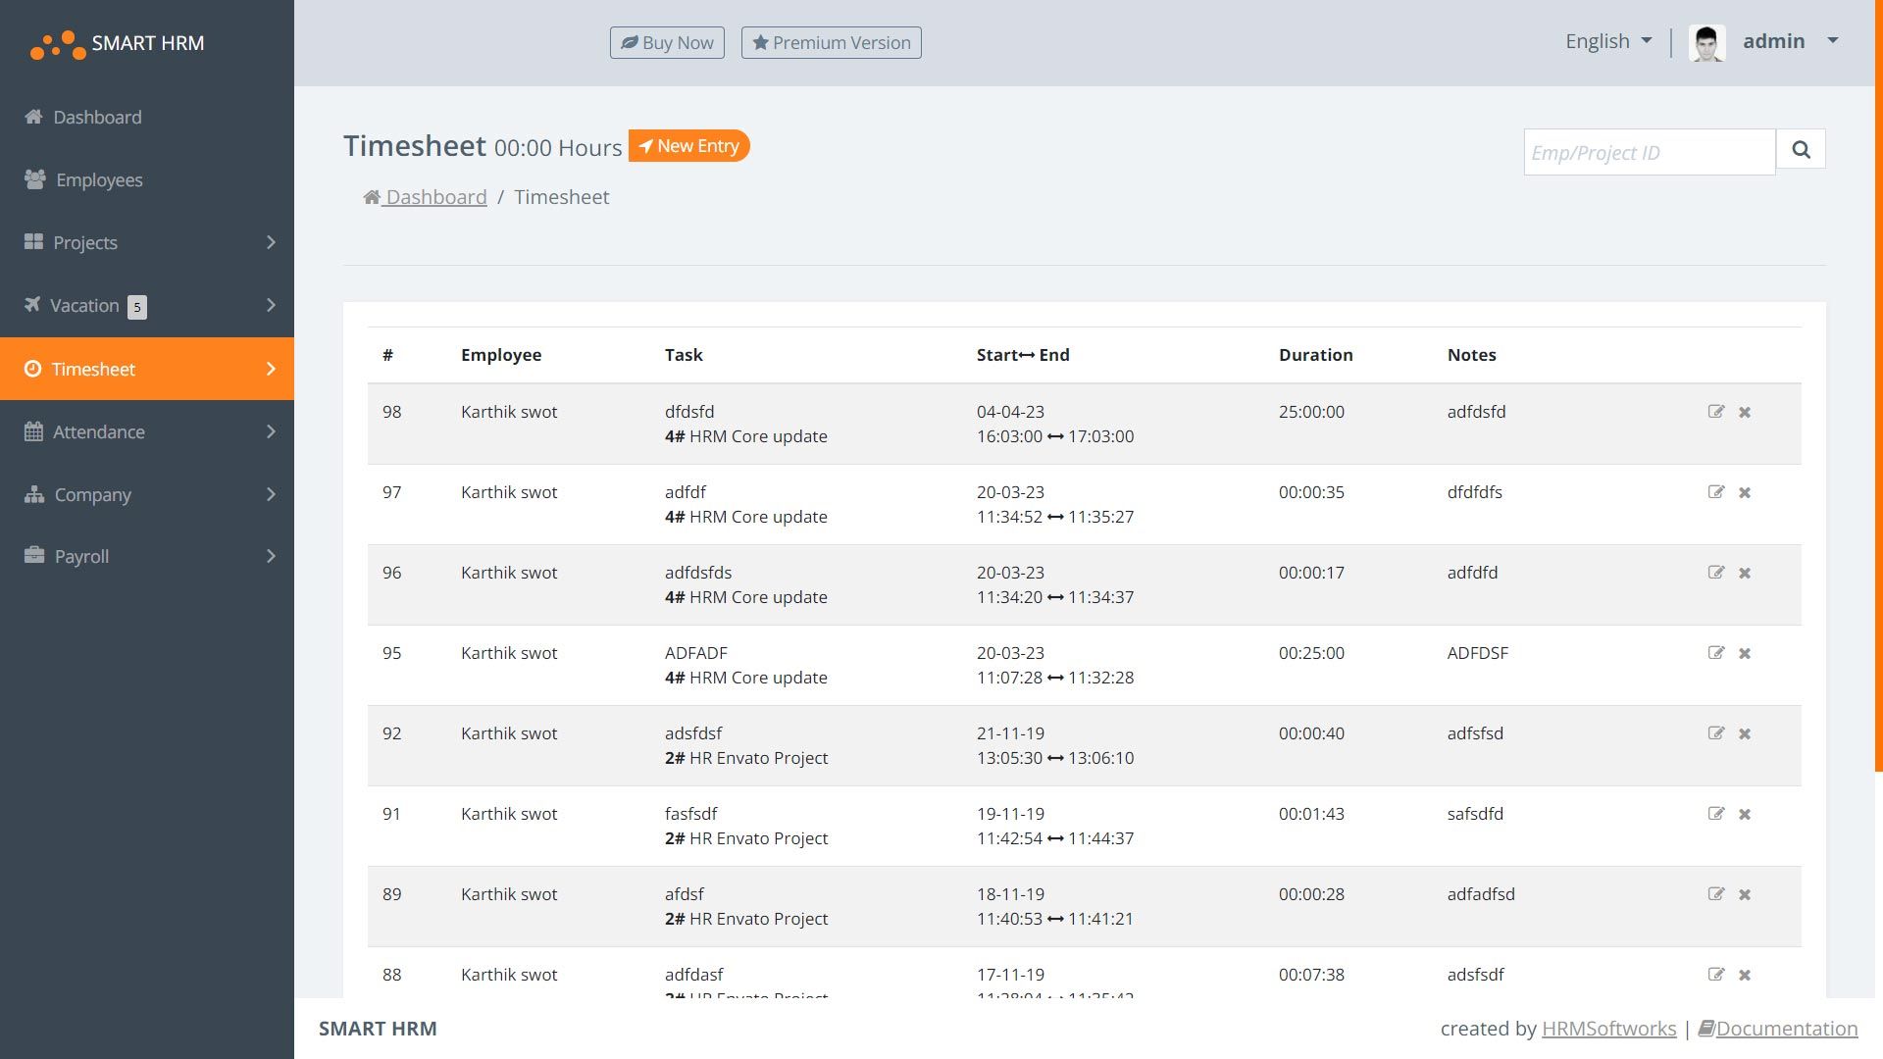
Task: Focus the Emp/Project ID search field
Action: coord(1649,153)
